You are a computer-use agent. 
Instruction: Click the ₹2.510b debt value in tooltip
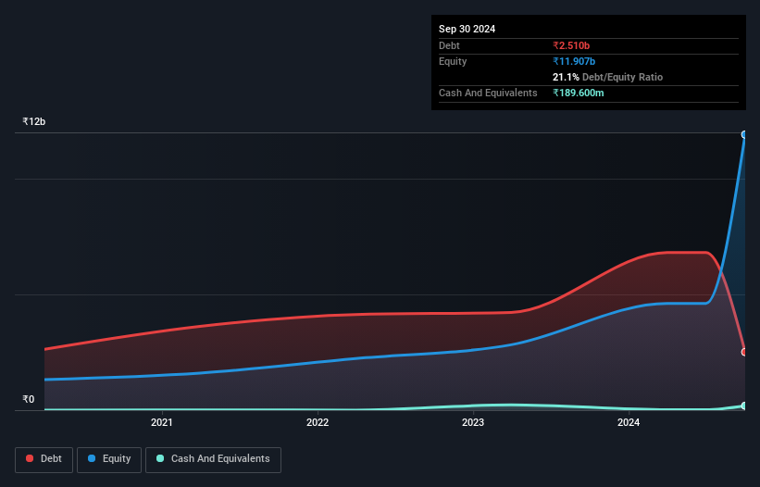(571, 45)
